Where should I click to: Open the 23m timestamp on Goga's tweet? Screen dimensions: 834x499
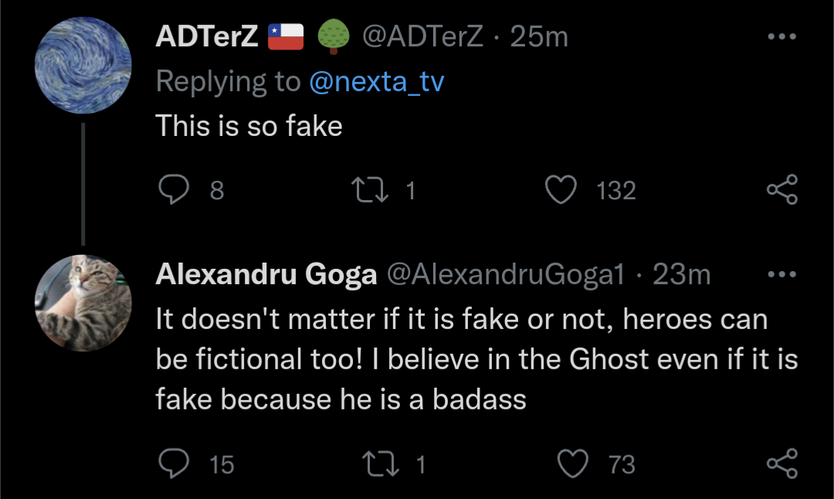coord(681,274)
